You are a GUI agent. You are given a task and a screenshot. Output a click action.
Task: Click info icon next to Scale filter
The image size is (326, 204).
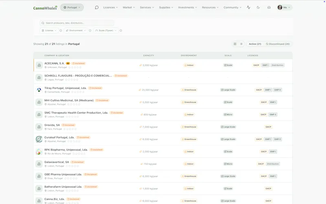(x=121, y=30)
